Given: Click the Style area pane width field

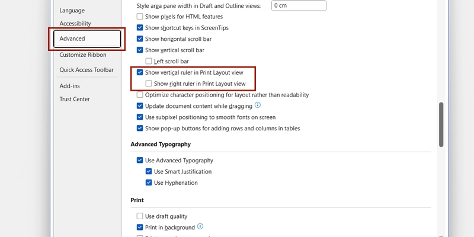Looking at the screenshot, I should click(x=299, y=5).
